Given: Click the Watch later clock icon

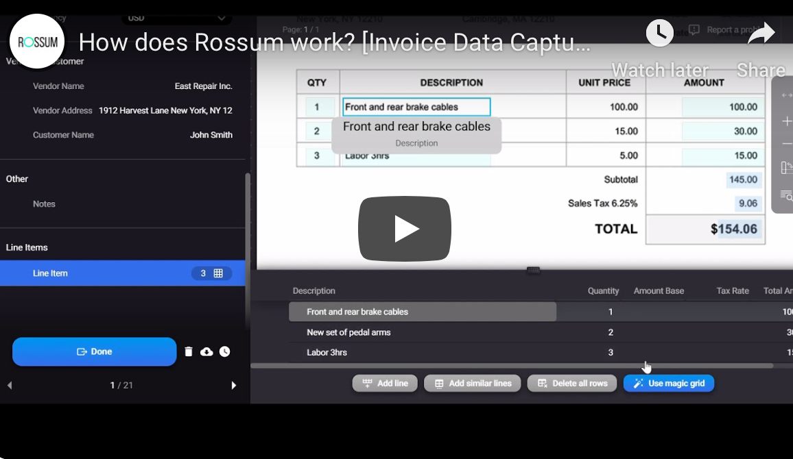Looking at the screenshot, I should (659, 33).
